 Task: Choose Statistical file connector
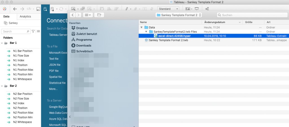pos(57,83)
